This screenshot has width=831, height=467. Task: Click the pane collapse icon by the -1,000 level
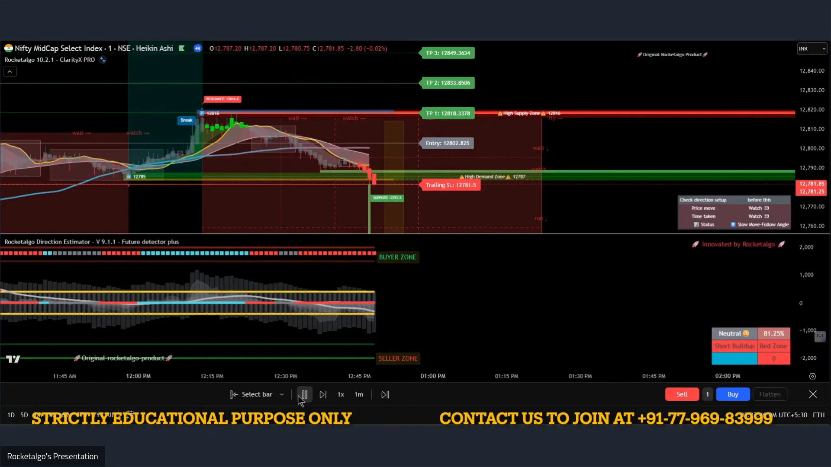pyautogui.click(x=820, y=336)
